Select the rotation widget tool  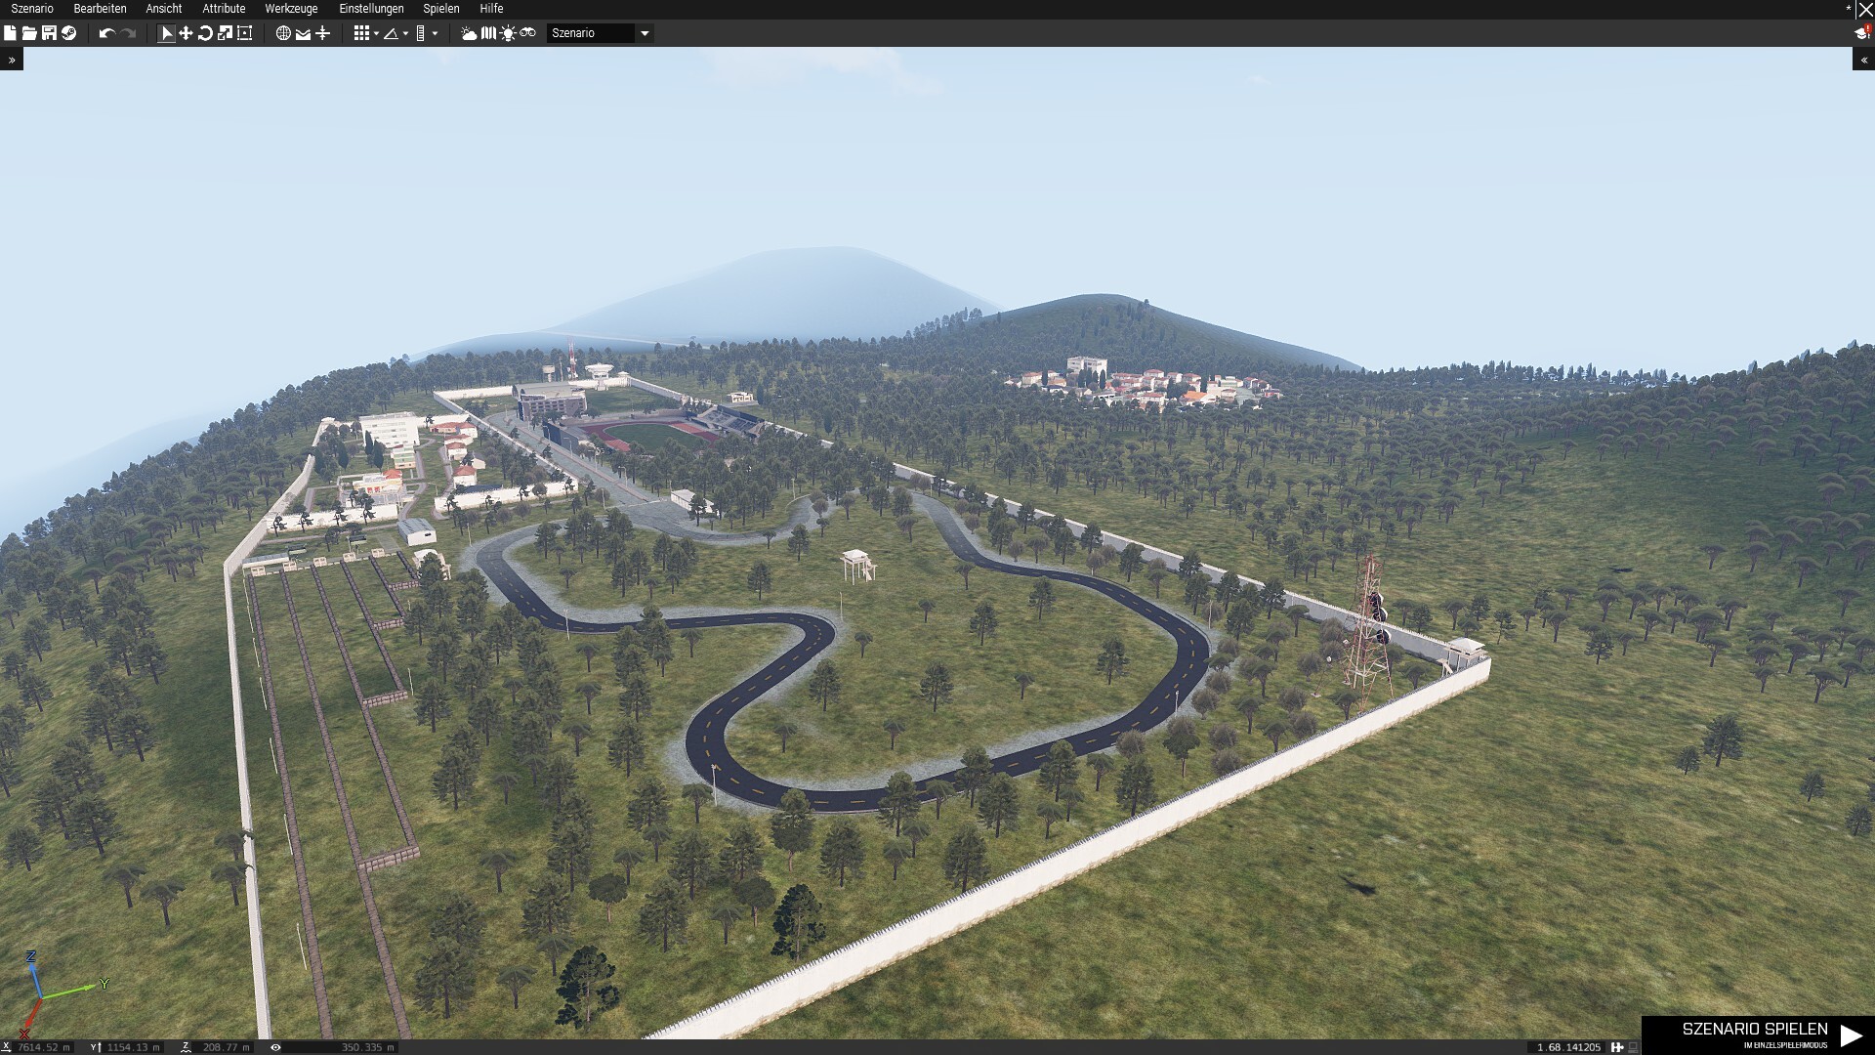(x=205, y=33)
